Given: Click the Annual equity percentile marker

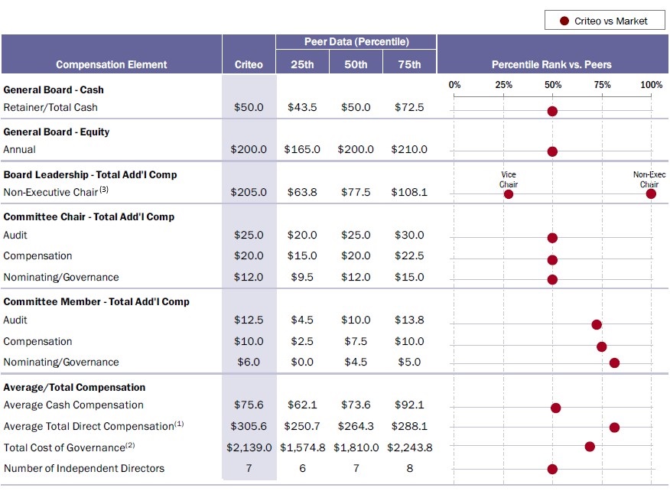Looking at the screenshot, I should pyautogui.click(x=551, y=151).
